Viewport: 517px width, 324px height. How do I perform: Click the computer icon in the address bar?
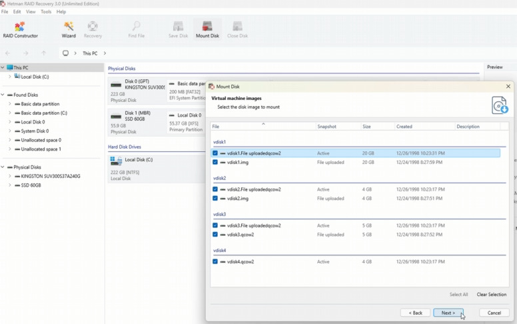[x=65, y=53]
